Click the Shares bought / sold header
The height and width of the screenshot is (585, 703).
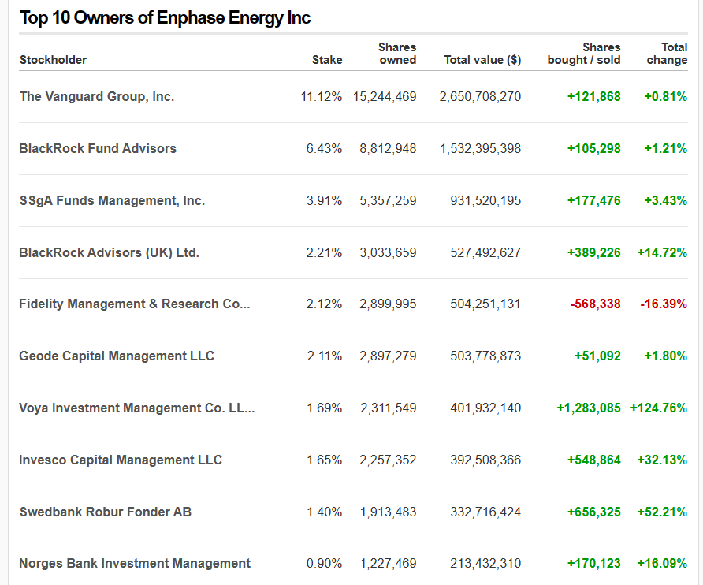click(584, 54)
